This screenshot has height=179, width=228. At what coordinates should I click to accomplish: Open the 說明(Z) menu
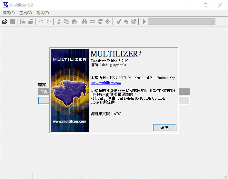(x=43, y=13)
